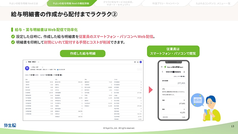Click the green check beside 明細書を印刷して
Image resolution: width=238 pixels, height=134 pixels.
13,42
